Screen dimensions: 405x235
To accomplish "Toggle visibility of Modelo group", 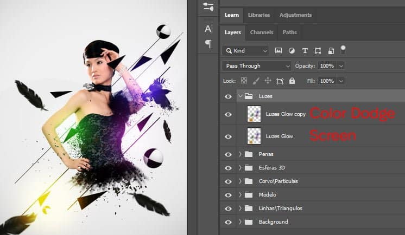I will point(228,195).
